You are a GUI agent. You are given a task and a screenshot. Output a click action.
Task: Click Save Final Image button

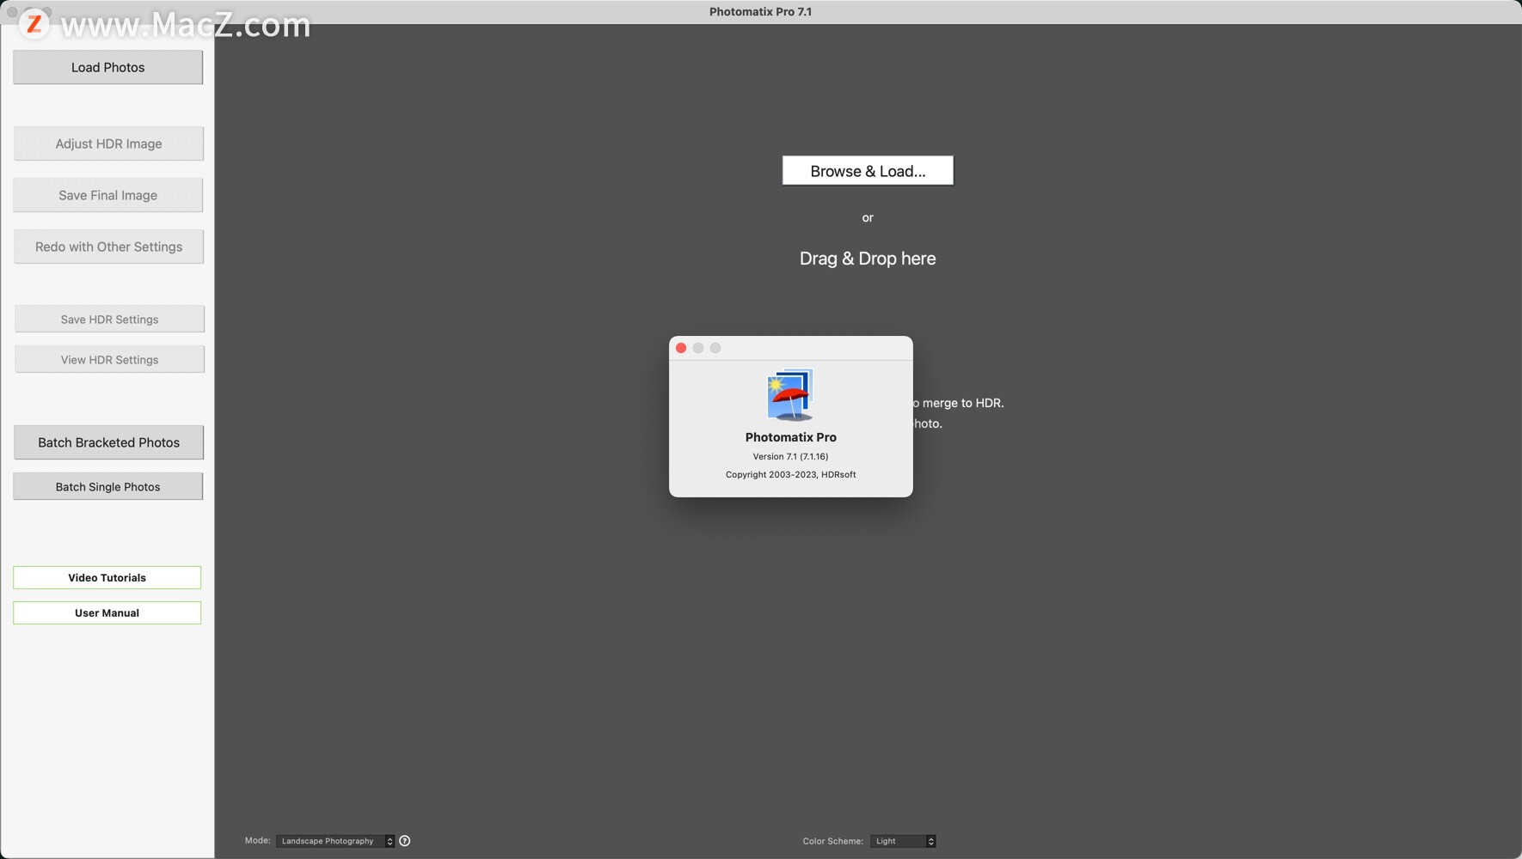point(107,195)
